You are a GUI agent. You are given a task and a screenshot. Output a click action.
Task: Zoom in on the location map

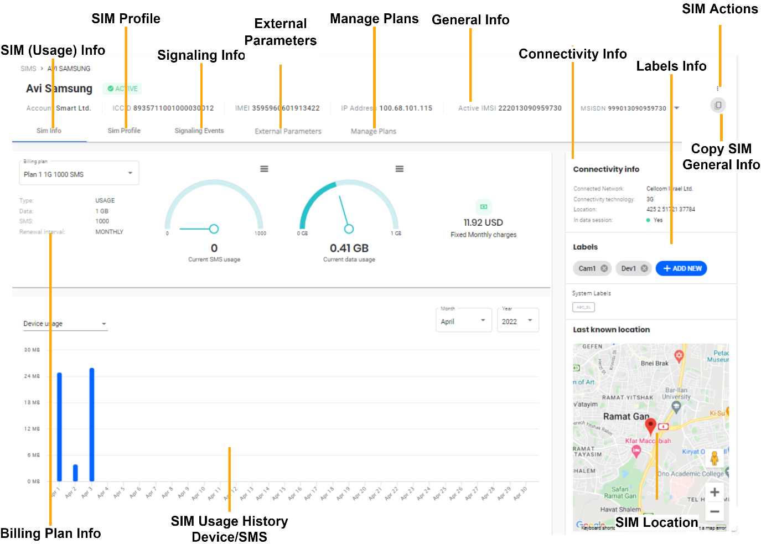click(715, 492)
